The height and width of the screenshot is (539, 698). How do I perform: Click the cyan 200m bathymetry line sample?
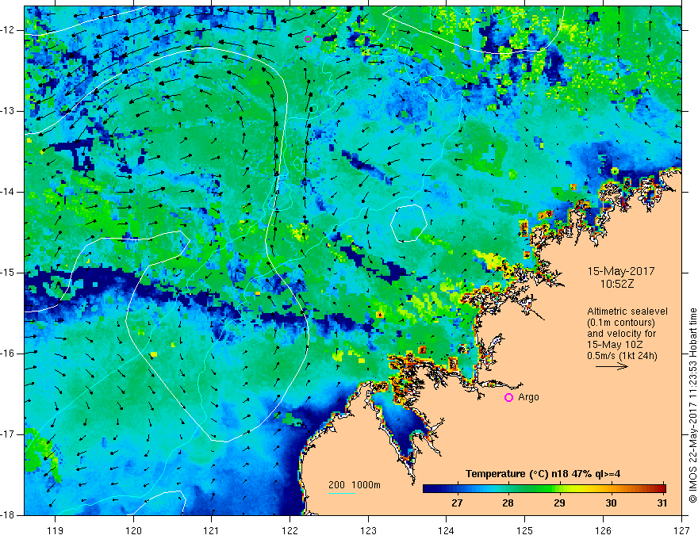pyautogui.click(x=341, y=493)
